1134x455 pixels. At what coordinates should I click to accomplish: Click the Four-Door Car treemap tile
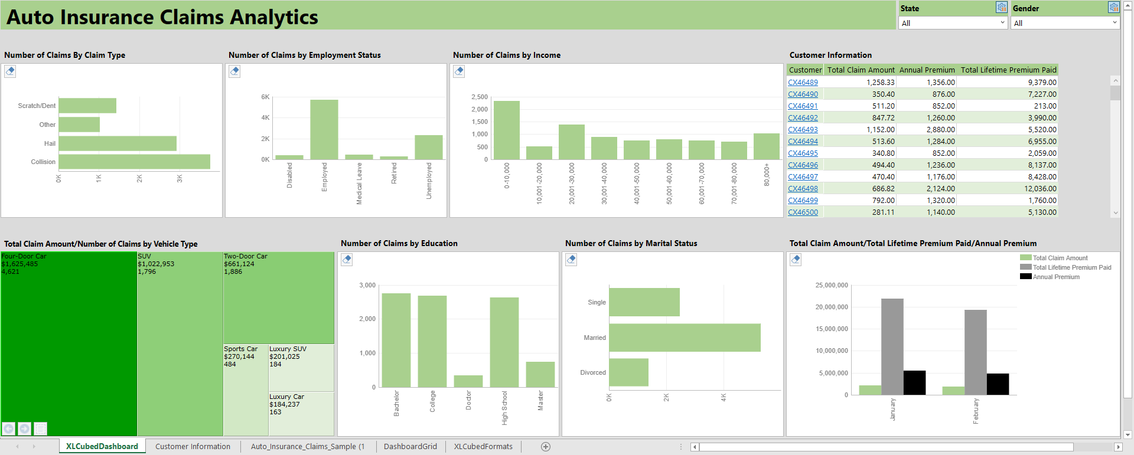tap(69, 342)
